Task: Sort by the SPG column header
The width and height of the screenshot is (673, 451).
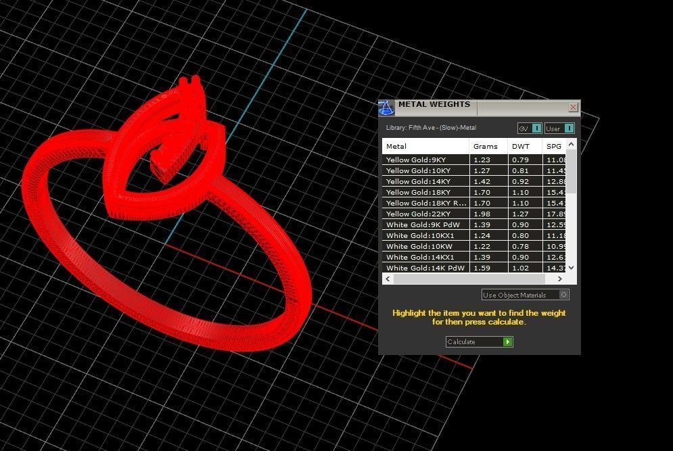Action: [554, 146]
